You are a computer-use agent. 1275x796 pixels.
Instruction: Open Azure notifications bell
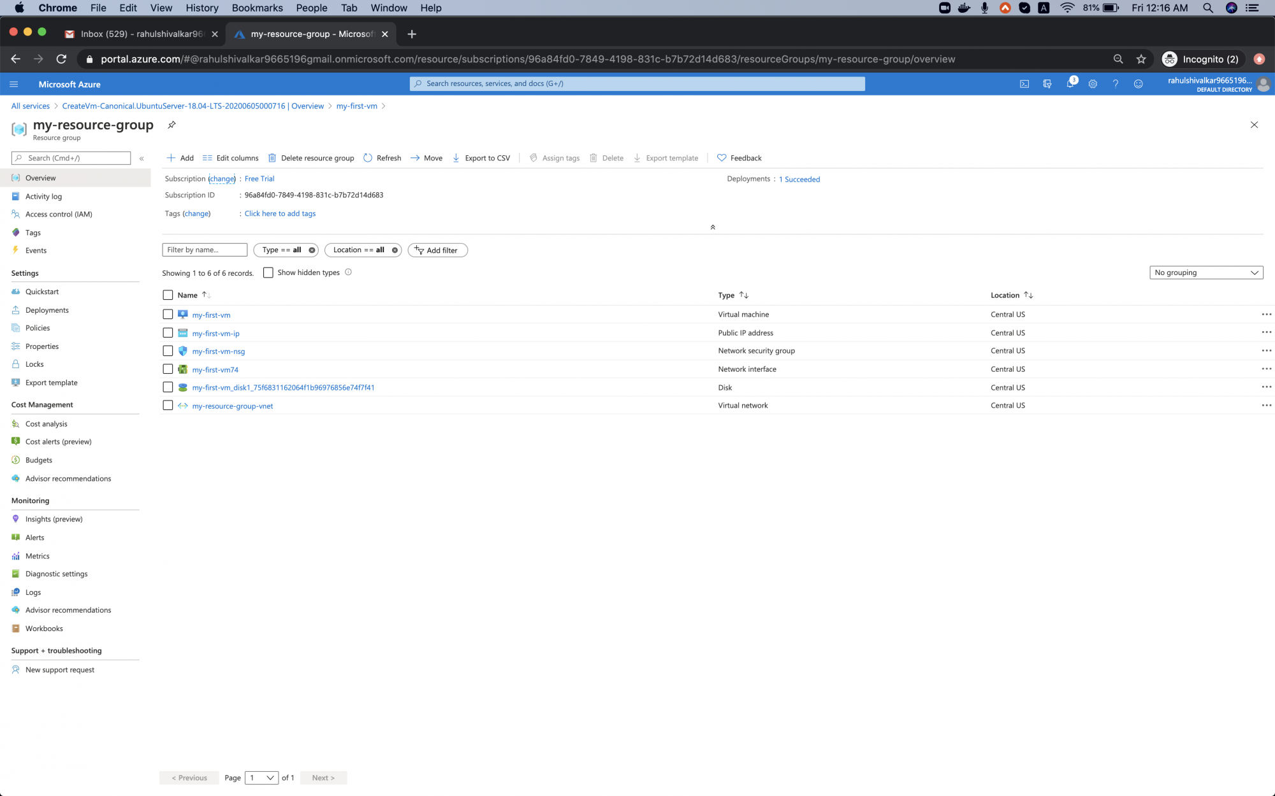[x=1070, y=83]
